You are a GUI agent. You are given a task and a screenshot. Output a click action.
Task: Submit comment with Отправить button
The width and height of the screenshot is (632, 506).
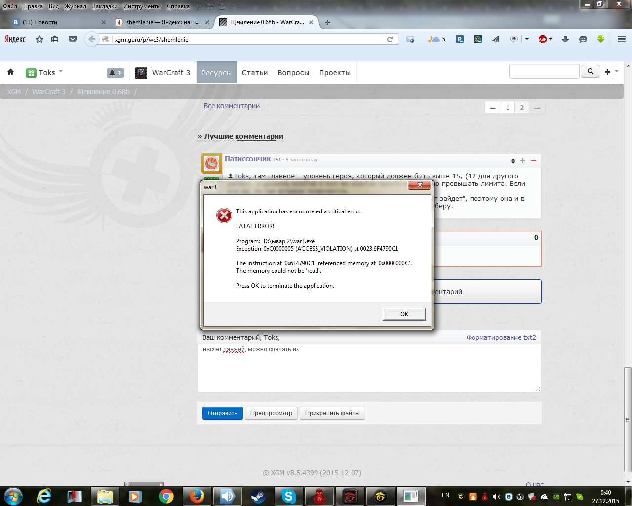click(x=222, y=413)
